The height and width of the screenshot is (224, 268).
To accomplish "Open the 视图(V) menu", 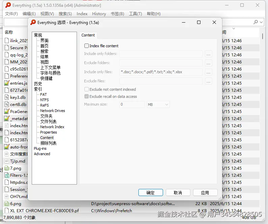I will 47,14.
